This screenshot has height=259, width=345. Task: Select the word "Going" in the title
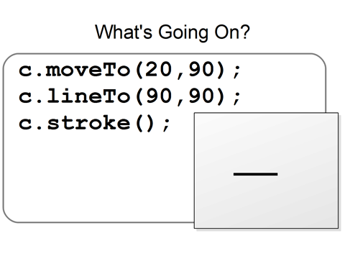[183, 33]
